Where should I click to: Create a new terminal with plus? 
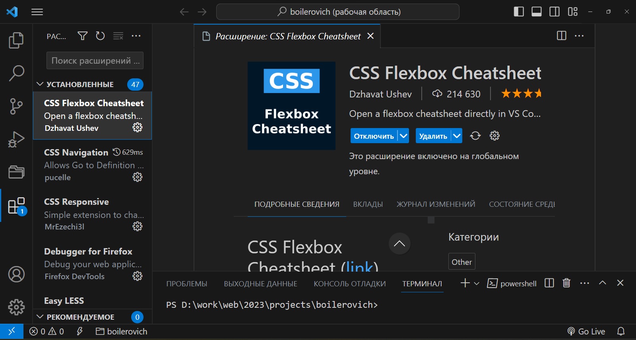(465, 283)
